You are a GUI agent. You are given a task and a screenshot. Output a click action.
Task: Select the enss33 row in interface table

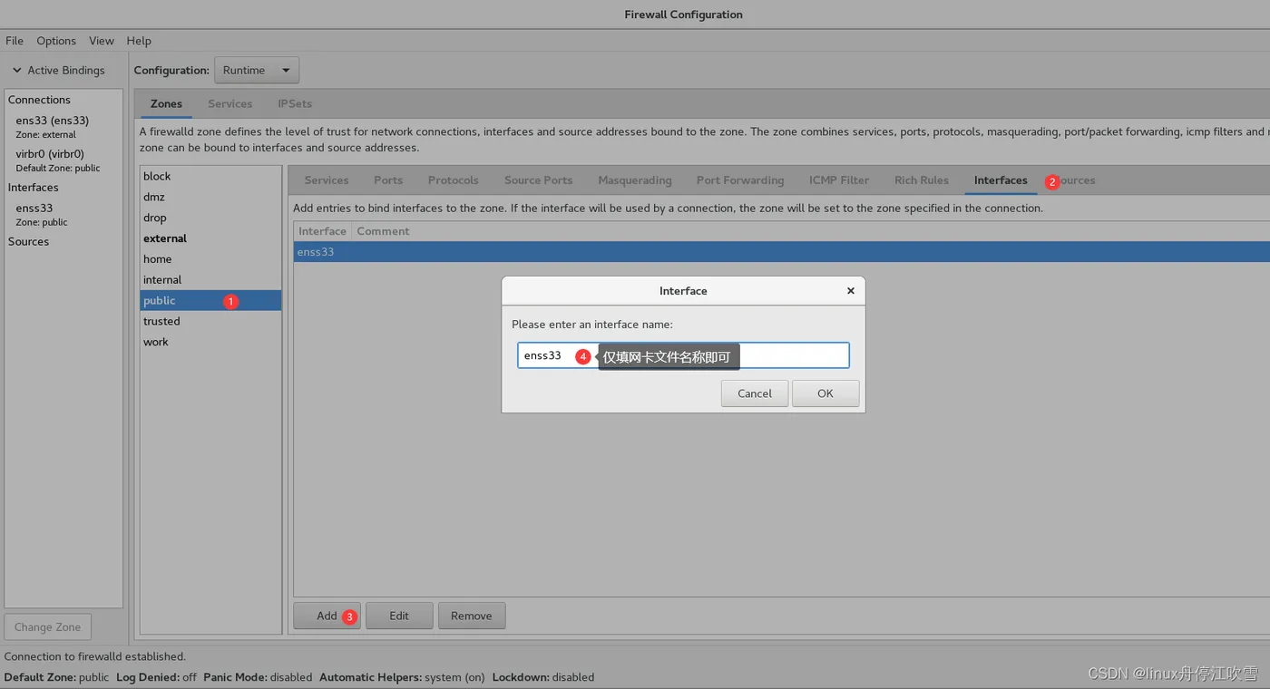(x=781, y=252)
